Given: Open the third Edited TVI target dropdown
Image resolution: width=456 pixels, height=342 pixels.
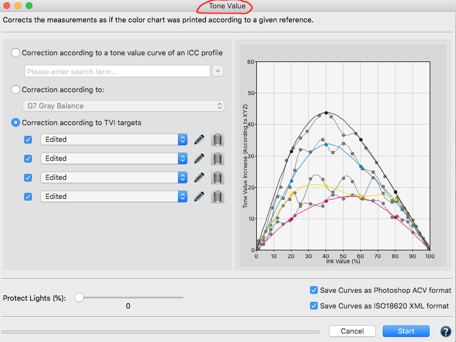Looking at the screenshot, I should click(114, 177).
